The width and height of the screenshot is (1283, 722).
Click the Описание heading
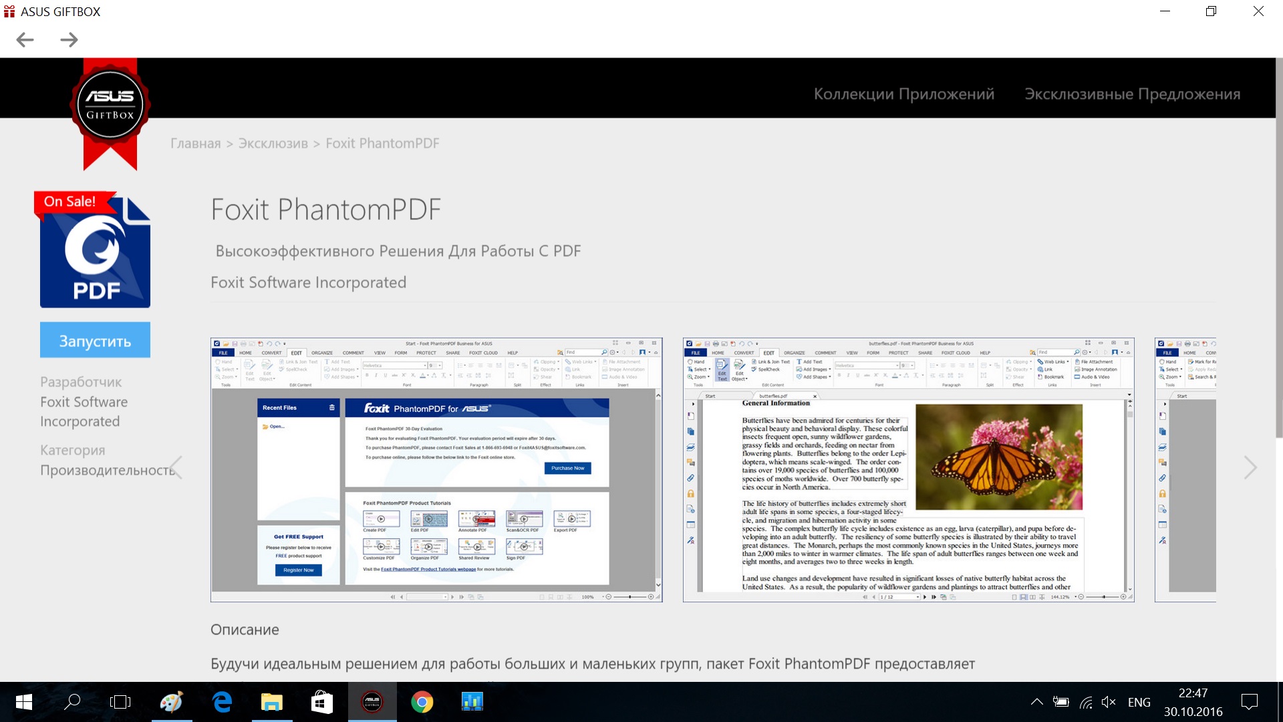[245, 630]
